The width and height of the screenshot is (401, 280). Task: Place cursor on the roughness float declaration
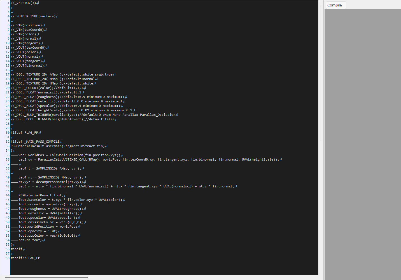(x=67, y=97)
